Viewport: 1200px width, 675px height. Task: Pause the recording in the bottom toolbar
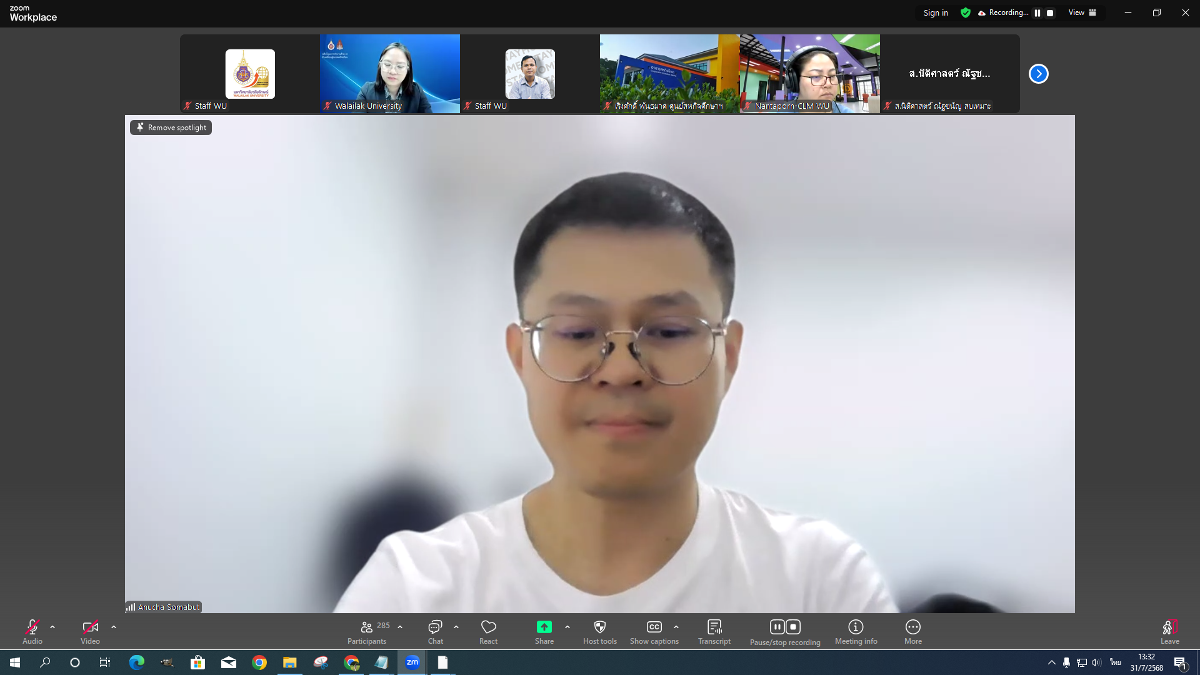[x=777, y=627]
